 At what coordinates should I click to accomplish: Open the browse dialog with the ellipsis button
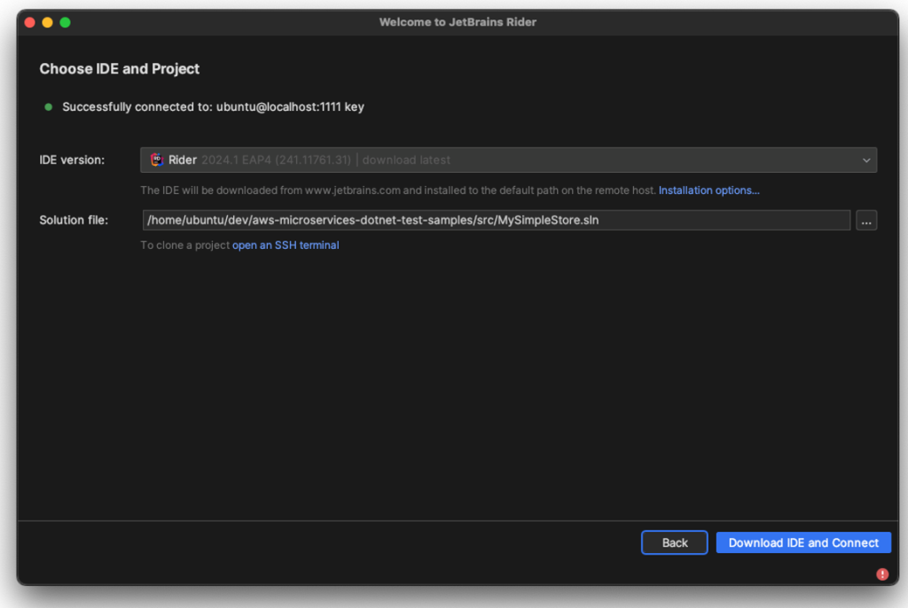[x=866, y=220]
